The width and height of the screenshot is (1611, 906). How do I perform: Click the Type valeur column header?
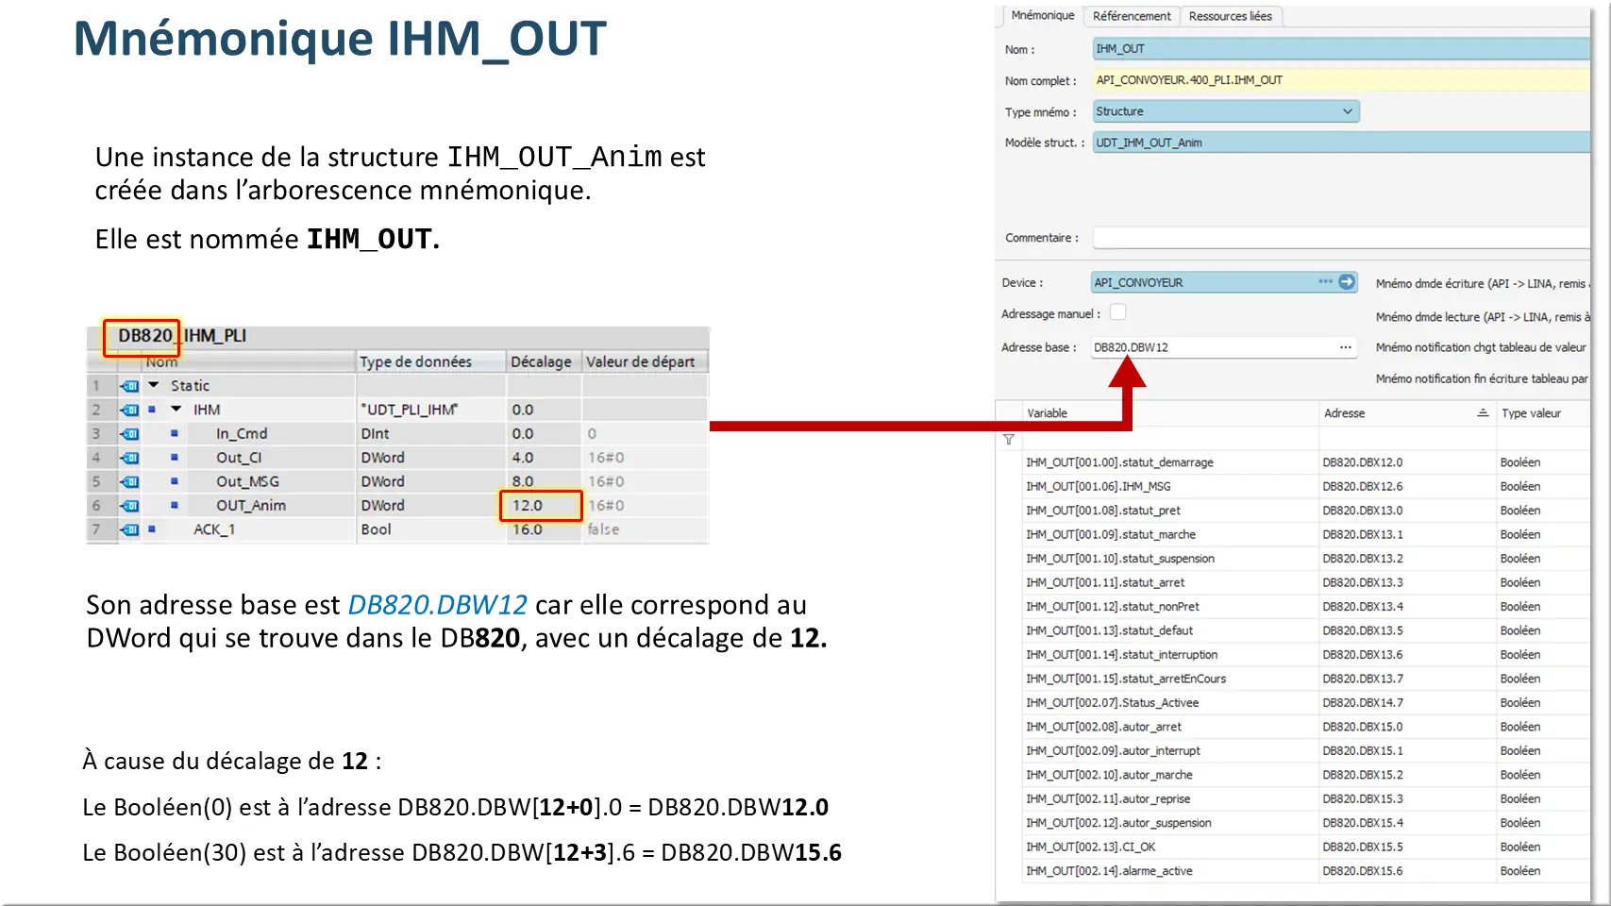(1531, 413)
